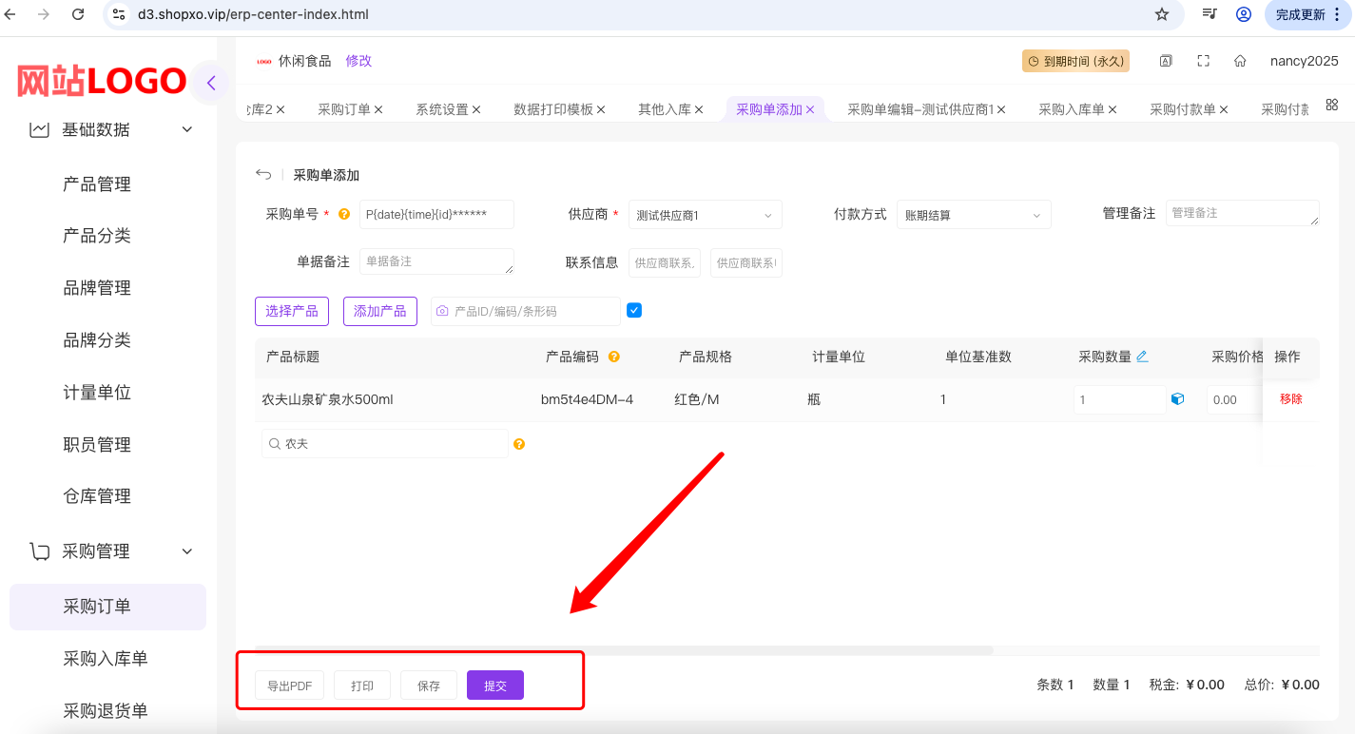Image resolution: width=1355 pixels, height=734 pixels.
Task: Toggle fullscreen mode in header
Action: [x=1203, y=61]
